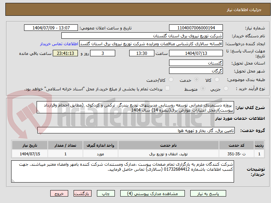Click the quantity cell showing 1
This screenshot has height=203, width=271.
[65, 154]
